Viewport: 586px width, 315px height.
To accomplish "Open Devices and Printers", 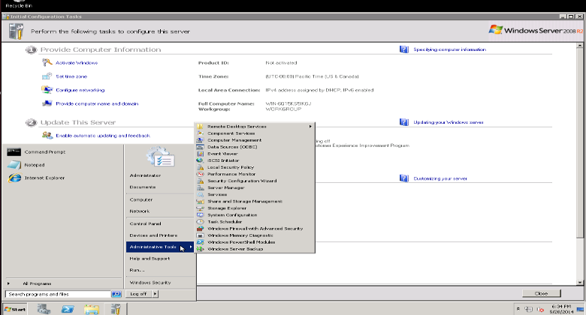I will [153, 235].
